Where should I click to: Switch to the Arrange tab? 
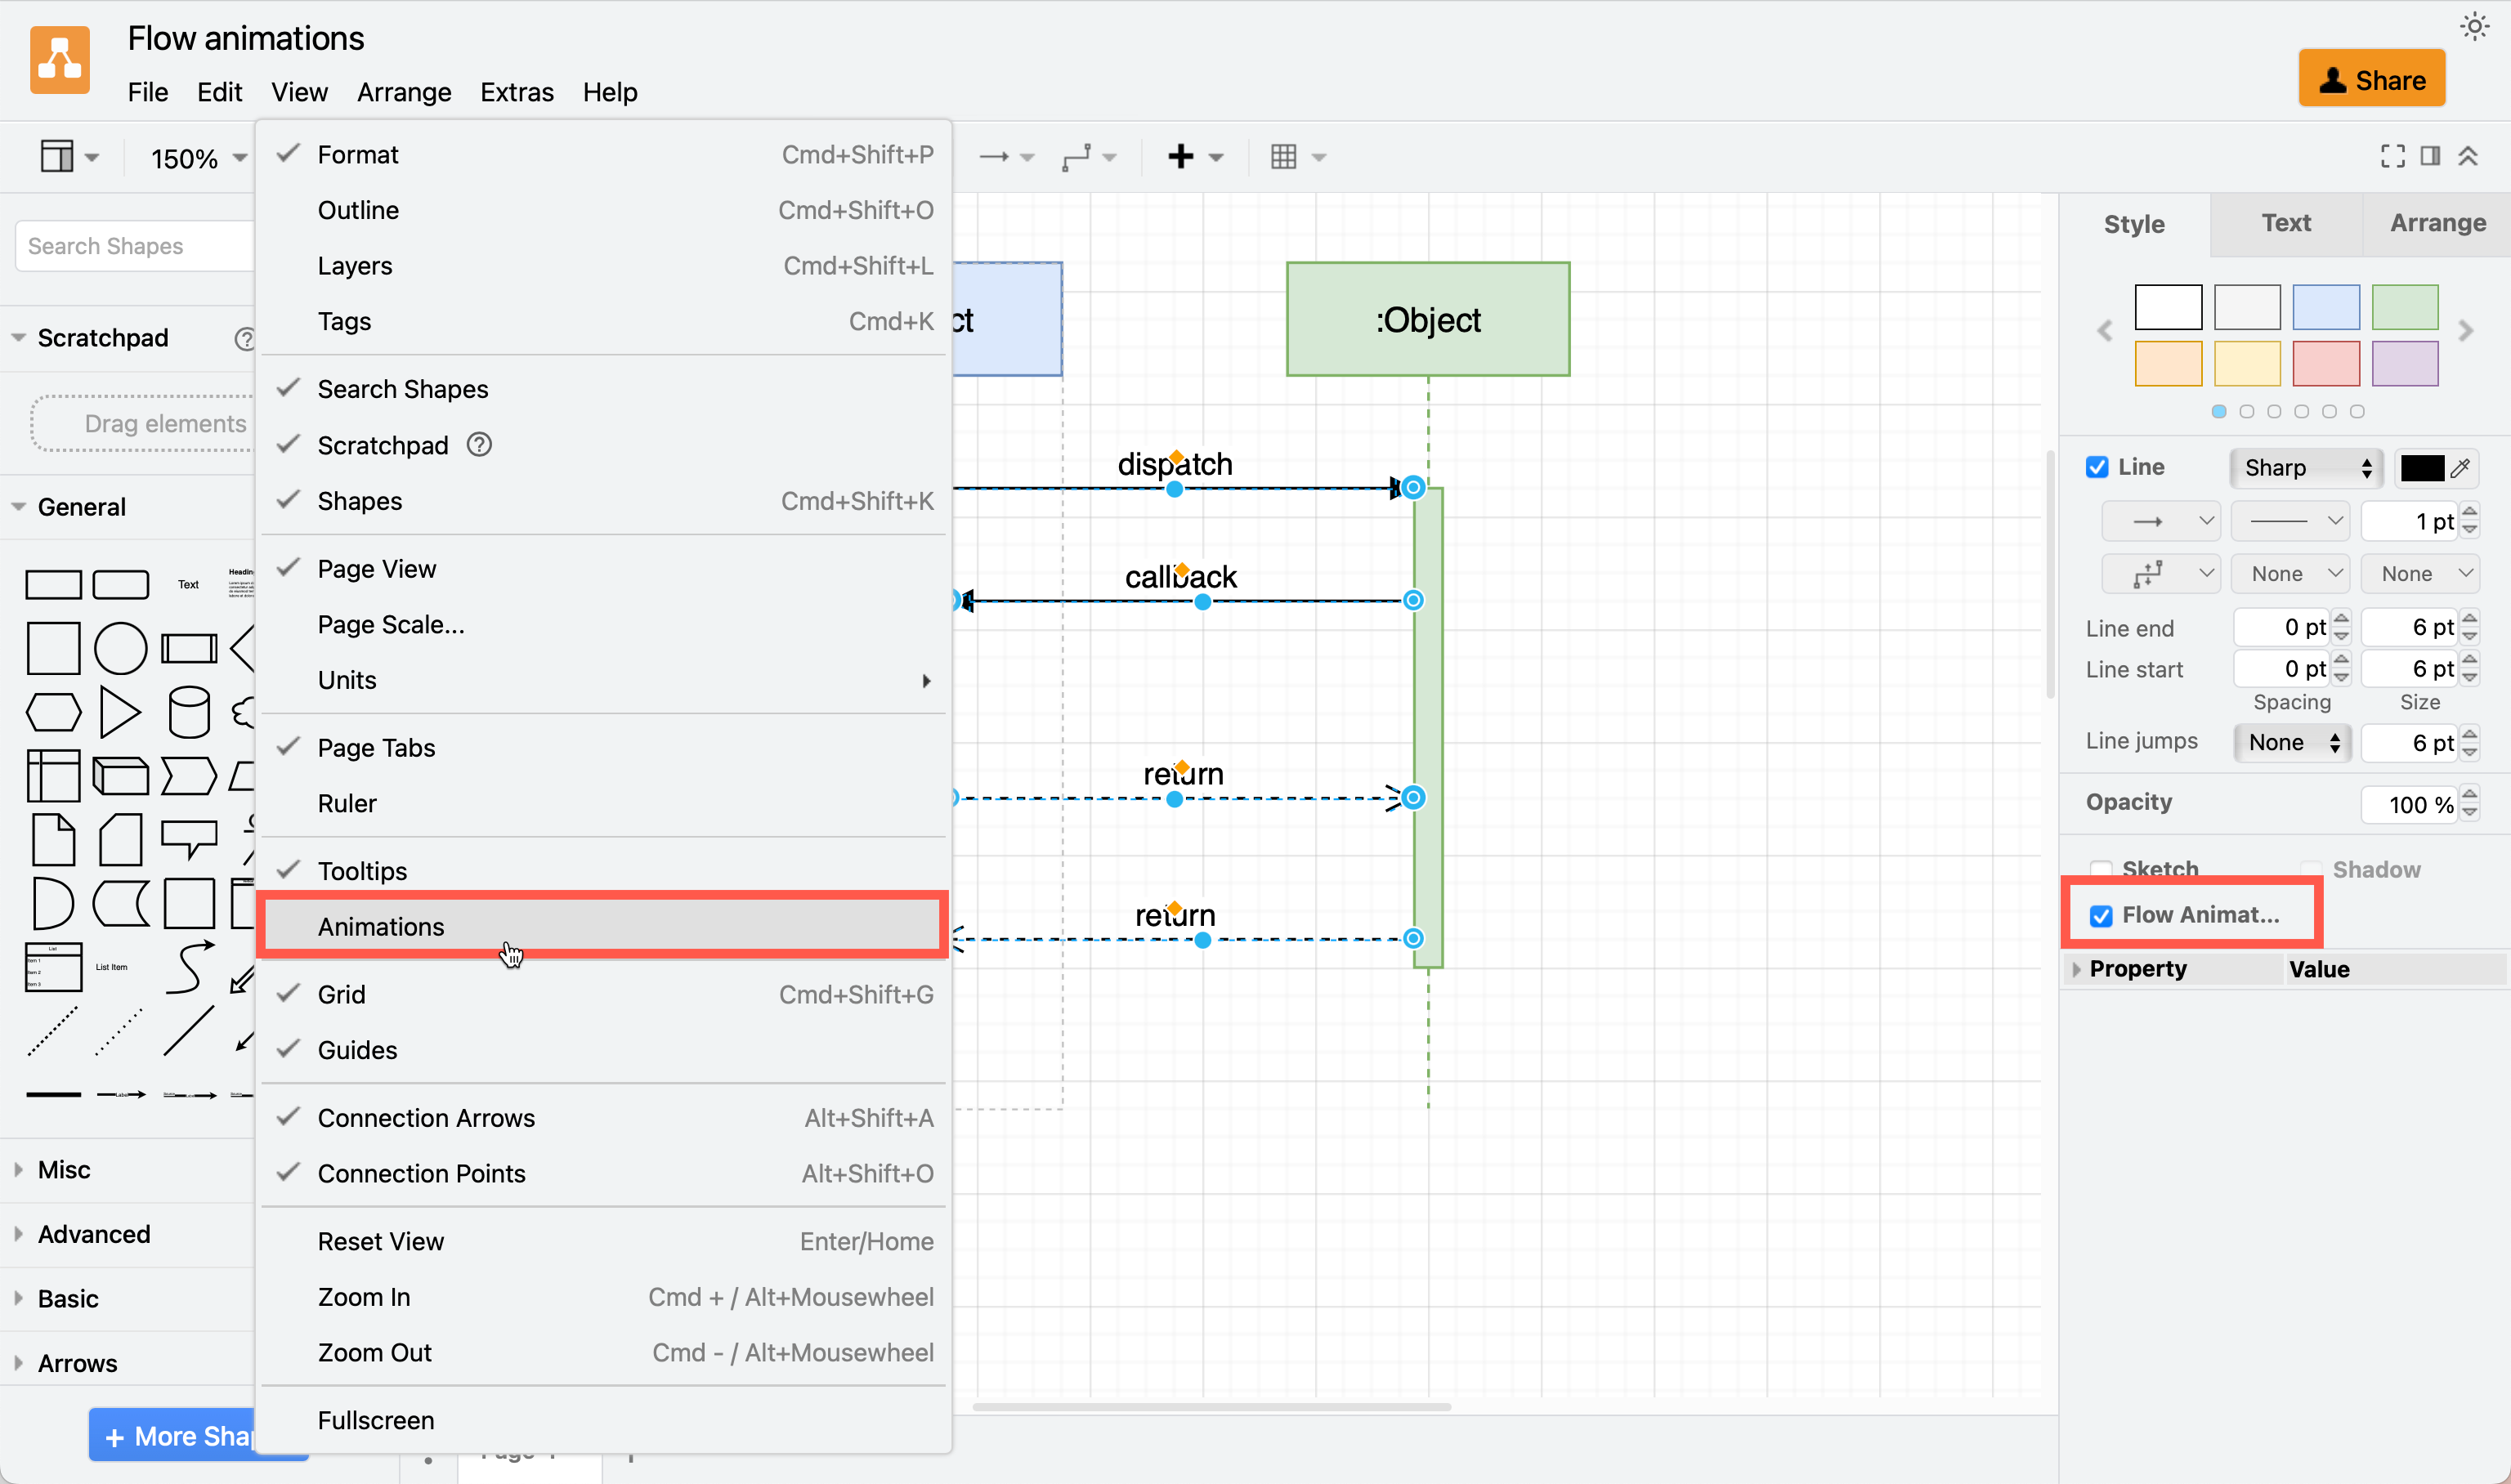point(2436,223)
